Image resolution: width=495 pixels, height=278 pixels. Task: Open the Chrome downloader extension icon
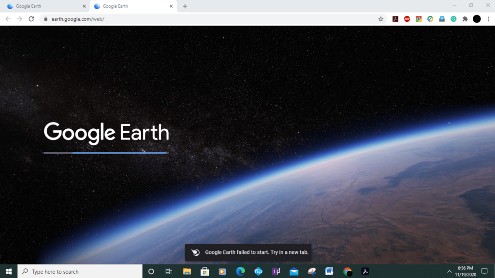coord(419,19)
